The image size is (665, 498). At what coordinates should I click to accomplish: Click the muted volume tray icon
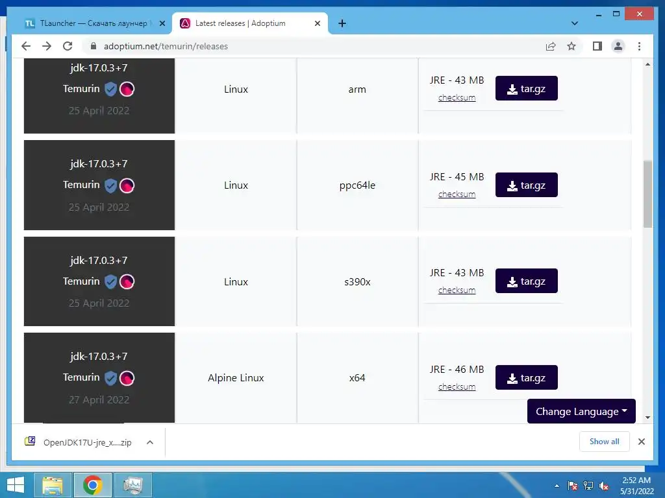coord(604,486)
